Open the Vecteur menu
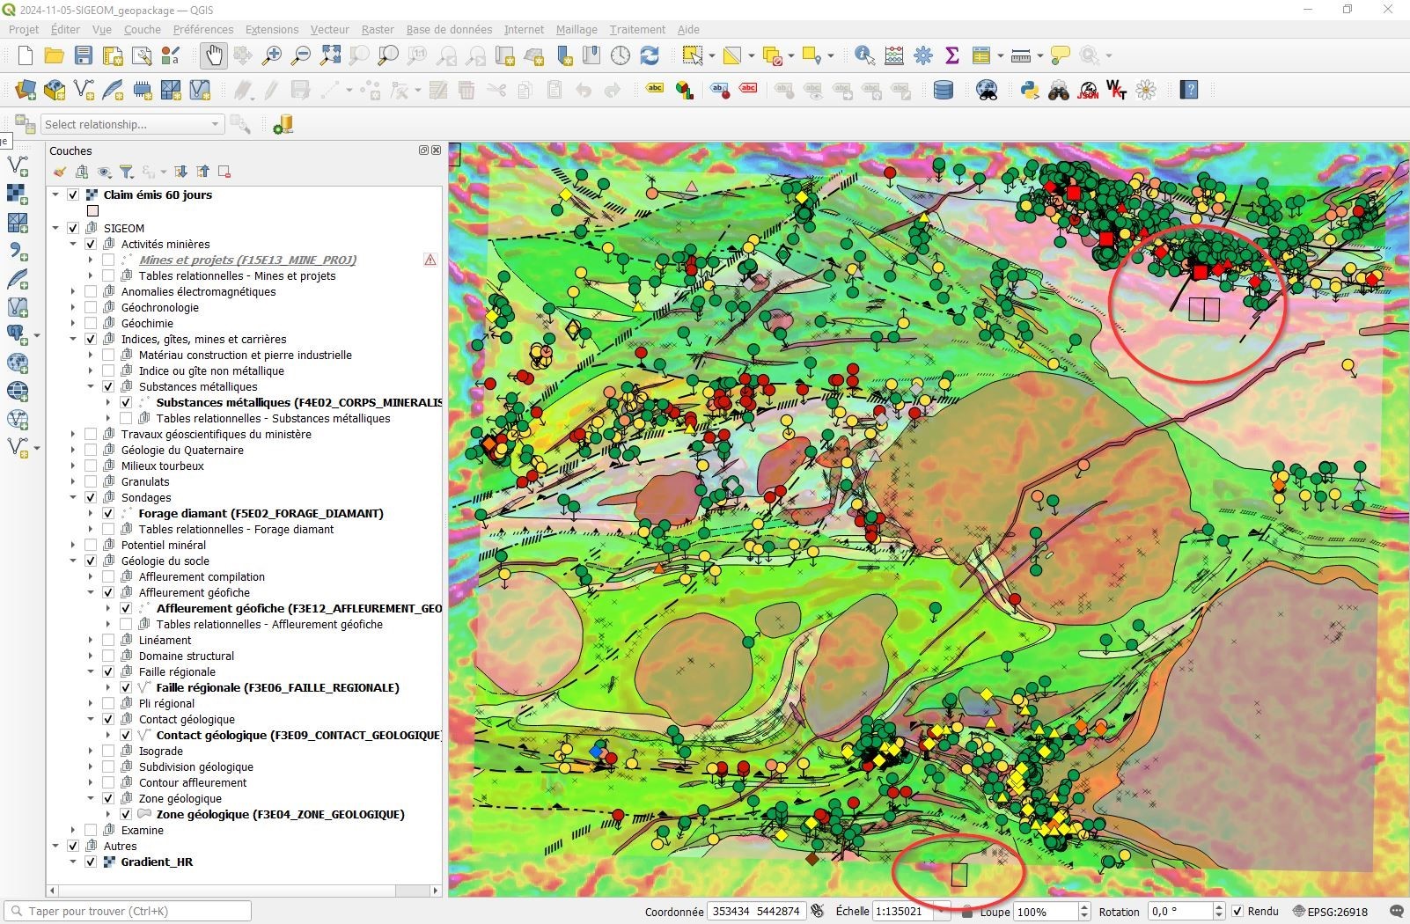1410x924 pixels. (x=329, y=29)
